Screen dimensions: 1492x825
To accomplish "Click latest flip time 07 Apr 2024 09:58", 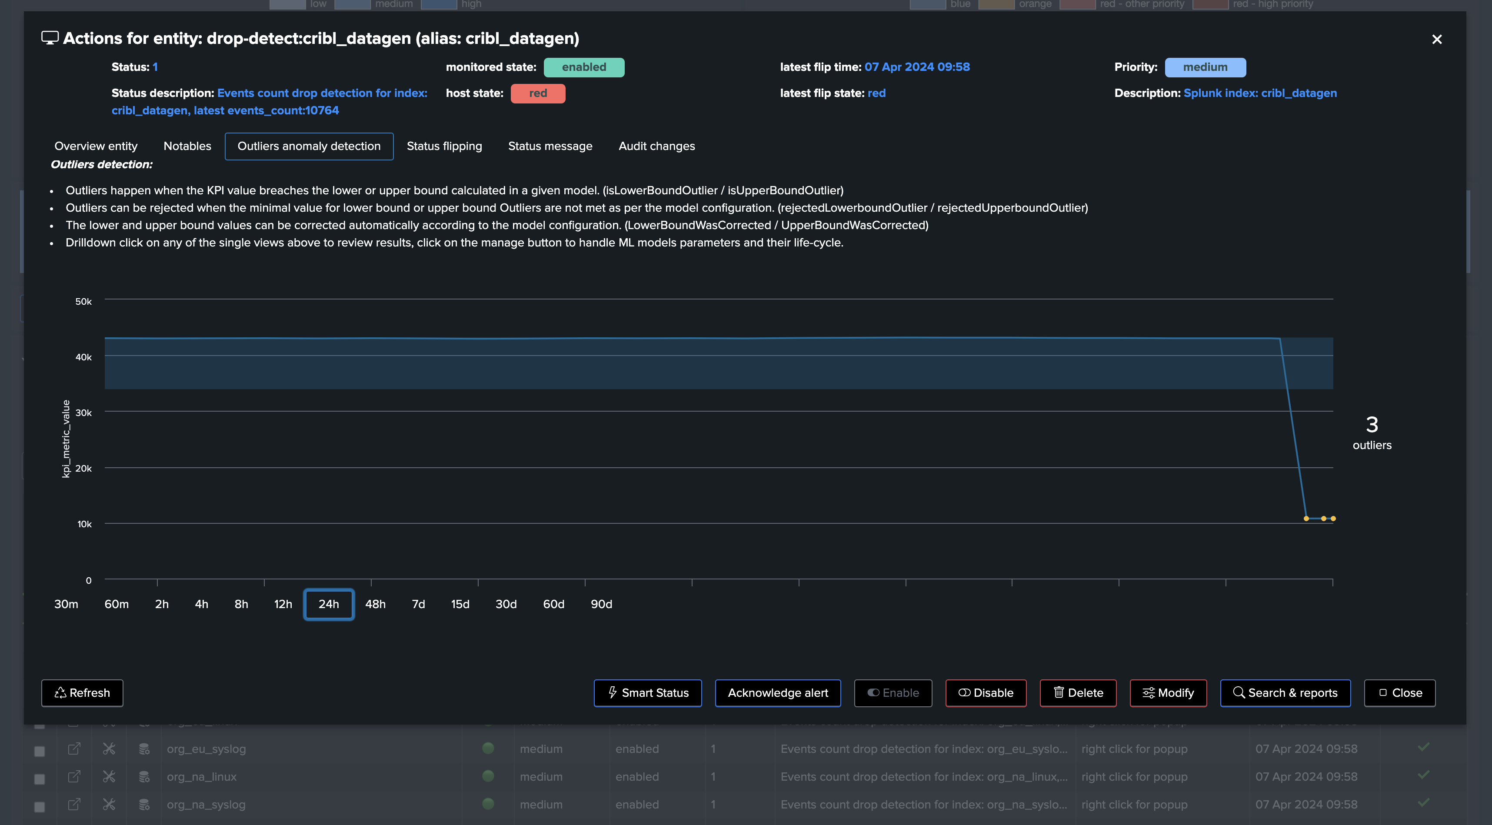I will click(917, 67).
